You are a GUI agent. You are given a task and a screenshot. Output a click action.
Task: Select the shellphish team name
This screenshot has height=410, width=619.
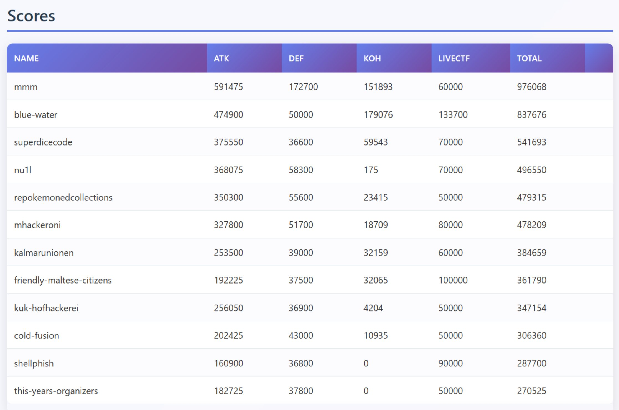[34, 363]
